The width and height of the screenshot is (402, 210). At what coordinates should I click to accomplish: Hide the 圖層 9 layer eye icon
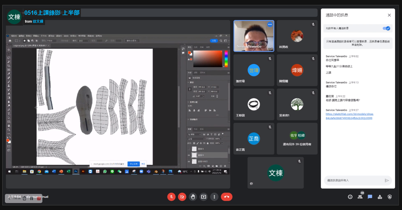(189, 155)
